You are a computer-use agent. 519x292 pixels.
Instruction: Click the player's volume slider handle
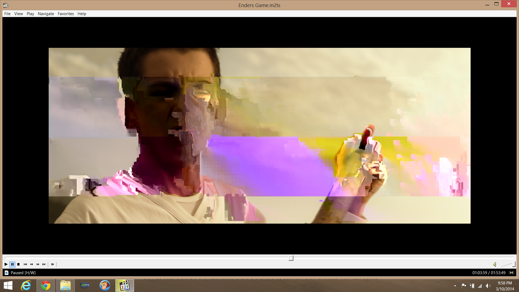point(514,264)
